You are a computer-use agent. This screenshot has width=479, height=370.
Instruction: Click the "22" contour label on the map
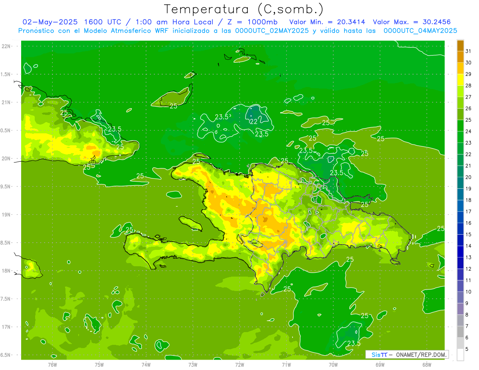click(253, 122)
